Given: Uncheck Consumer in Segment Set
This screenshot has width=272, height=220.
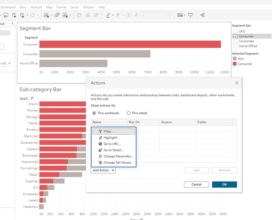Looking at the screenshot, I should tap(235, 36).
